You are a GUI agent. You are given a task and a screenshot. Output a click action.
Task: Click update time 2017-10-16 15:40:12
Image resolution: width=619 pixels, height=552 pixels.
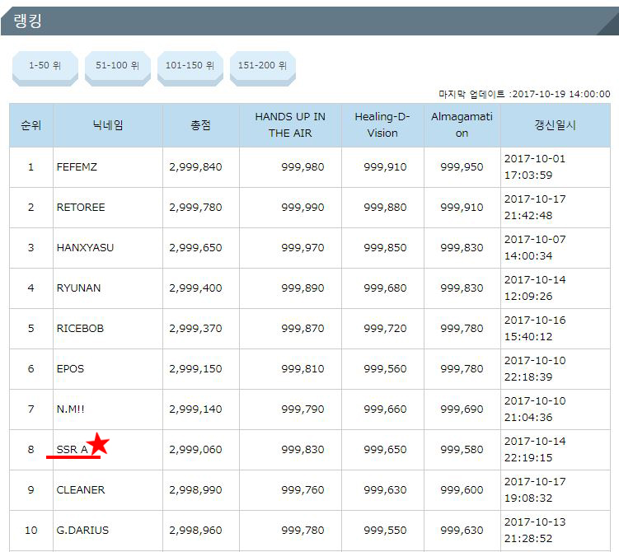[x=535, y=328]
